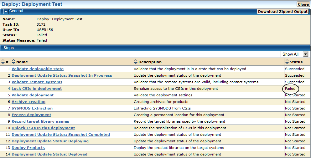Click description 'Creating a permanent location for this deployment'
The height and width of the screenshot is (158, 311).
click(x=179, y=115)
